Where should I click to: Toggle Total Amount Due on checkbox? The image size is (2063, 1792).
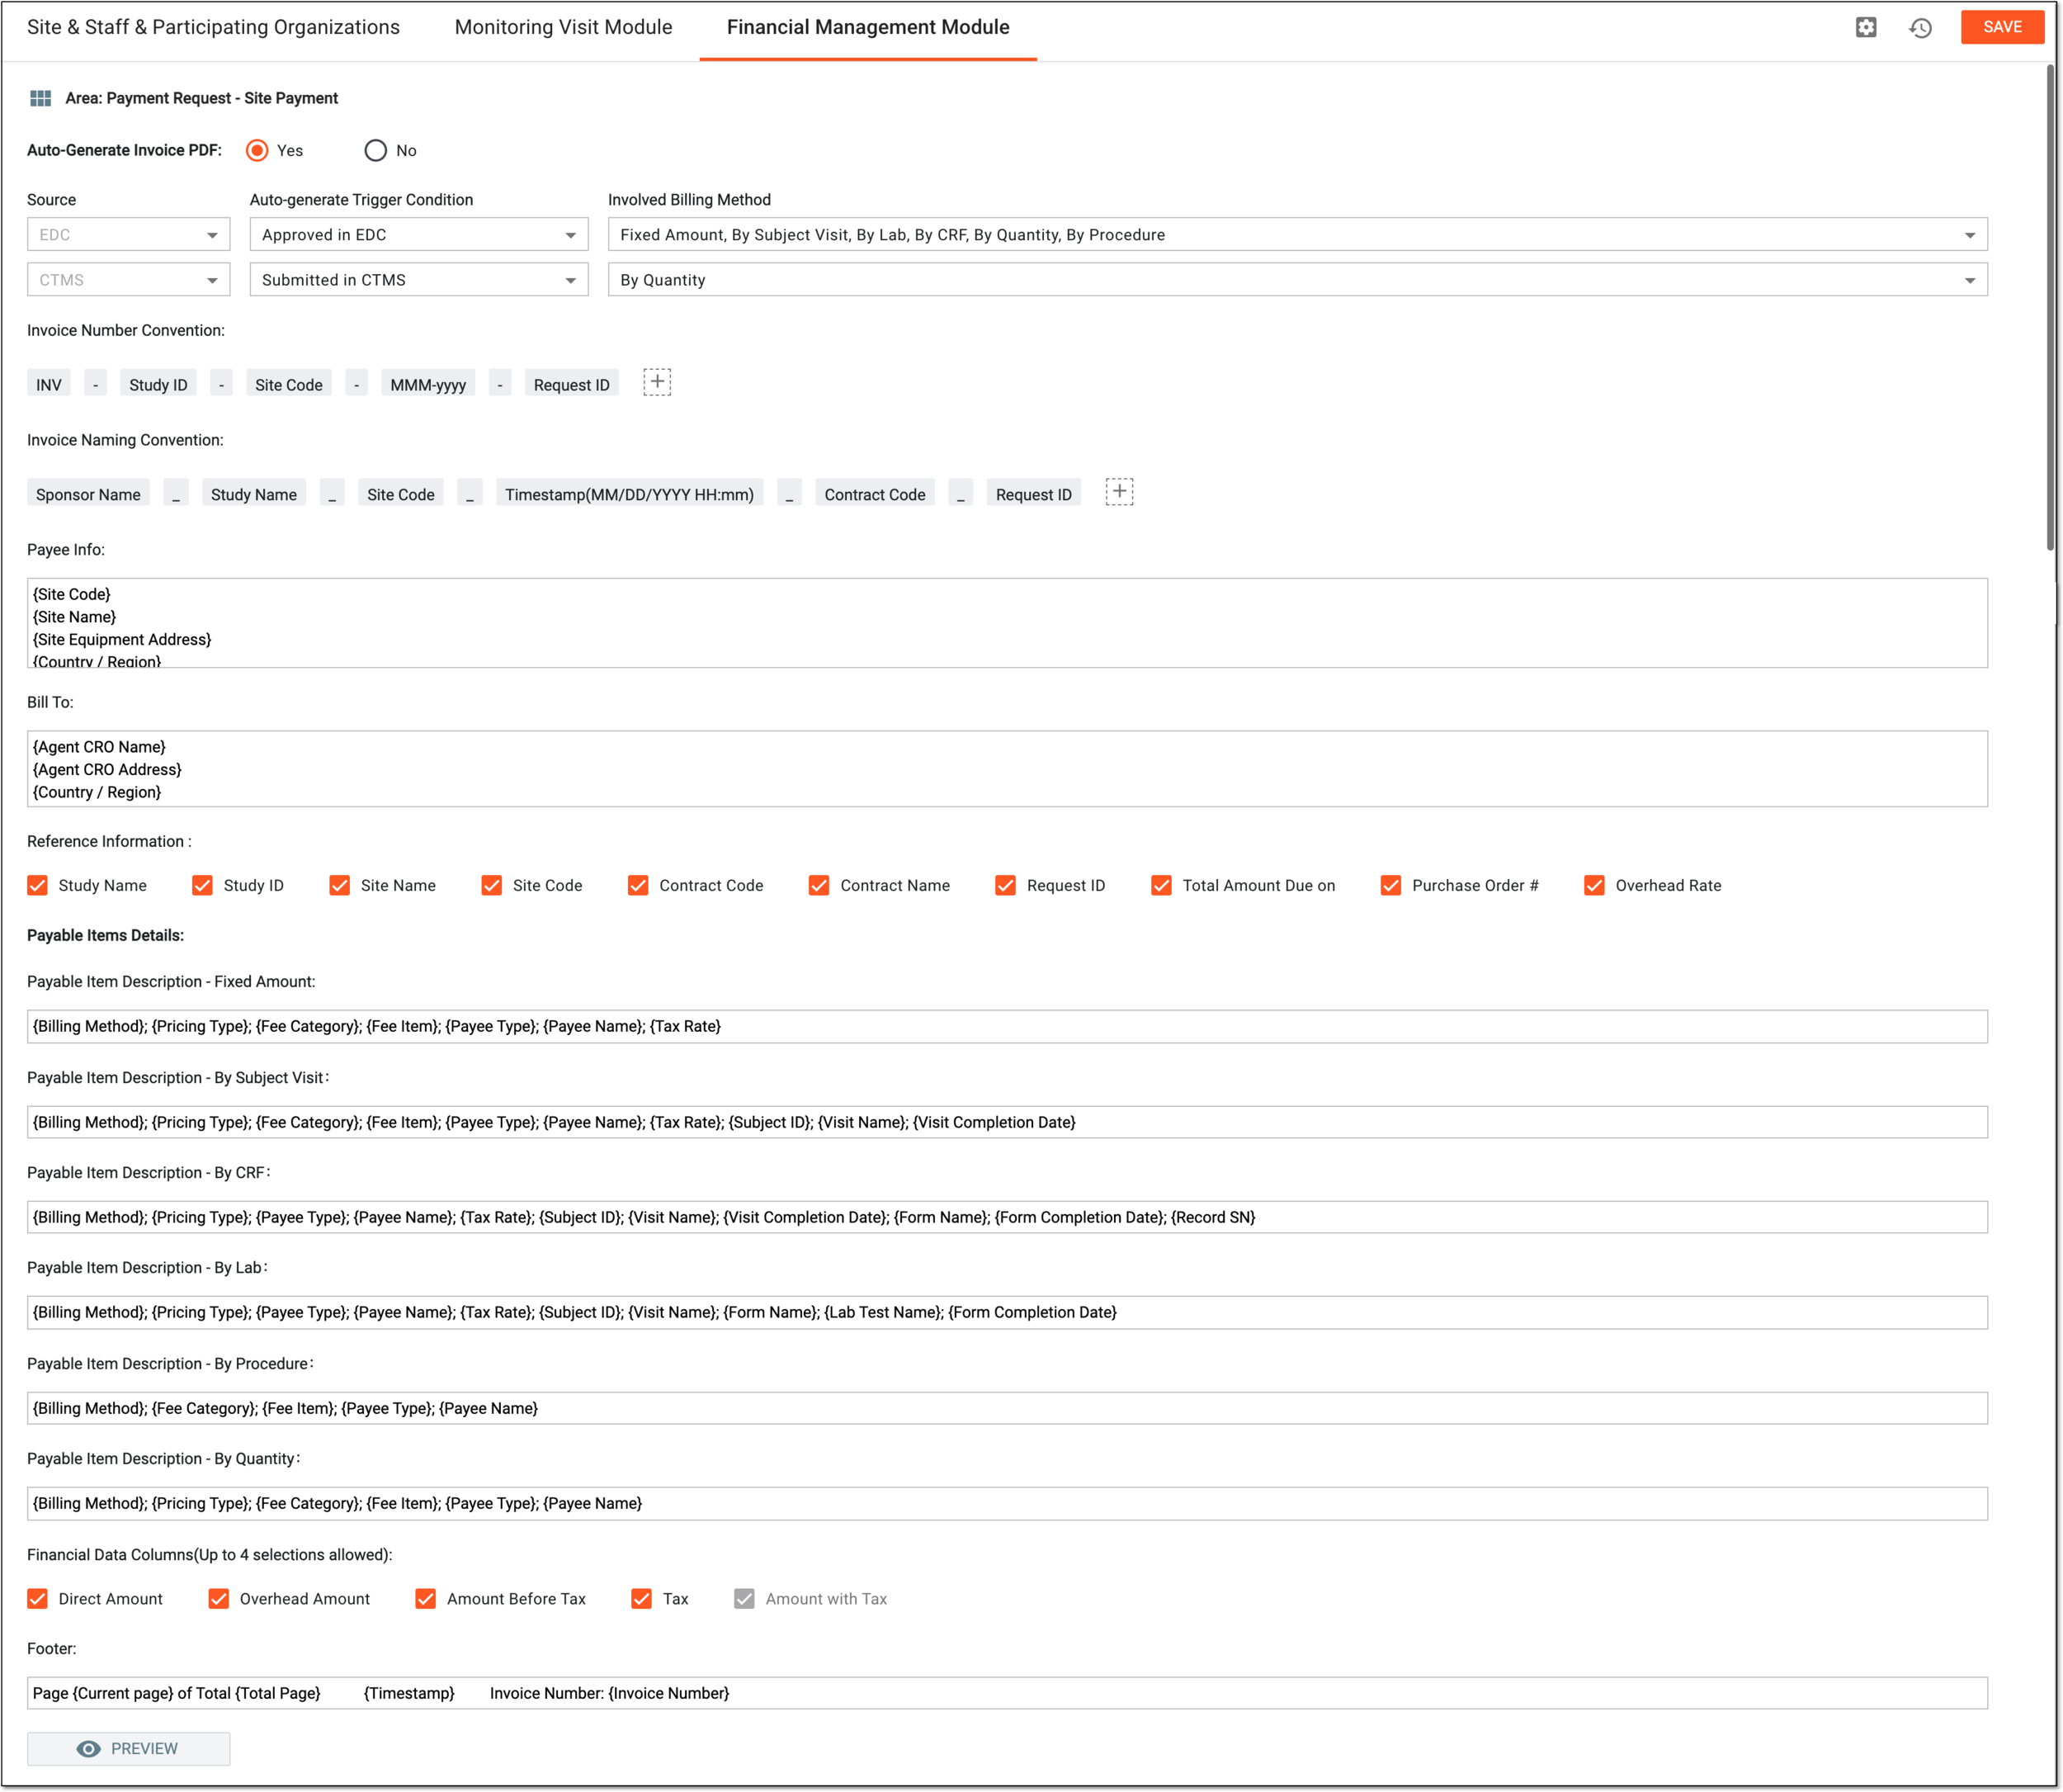pos(1161,885)
